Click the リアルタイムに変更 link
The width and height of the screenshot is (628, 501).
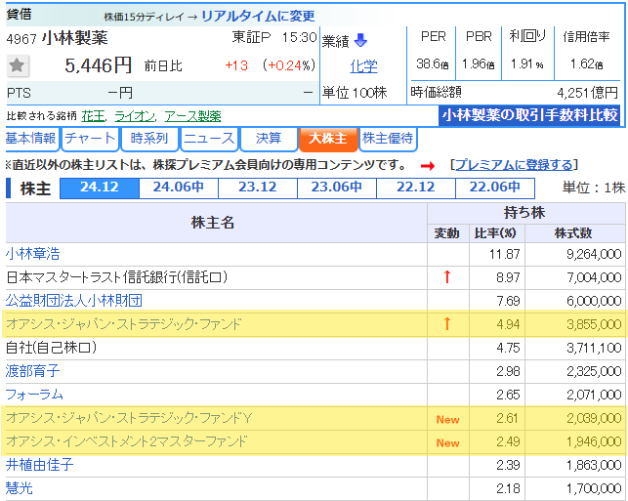tap(258, 16)
